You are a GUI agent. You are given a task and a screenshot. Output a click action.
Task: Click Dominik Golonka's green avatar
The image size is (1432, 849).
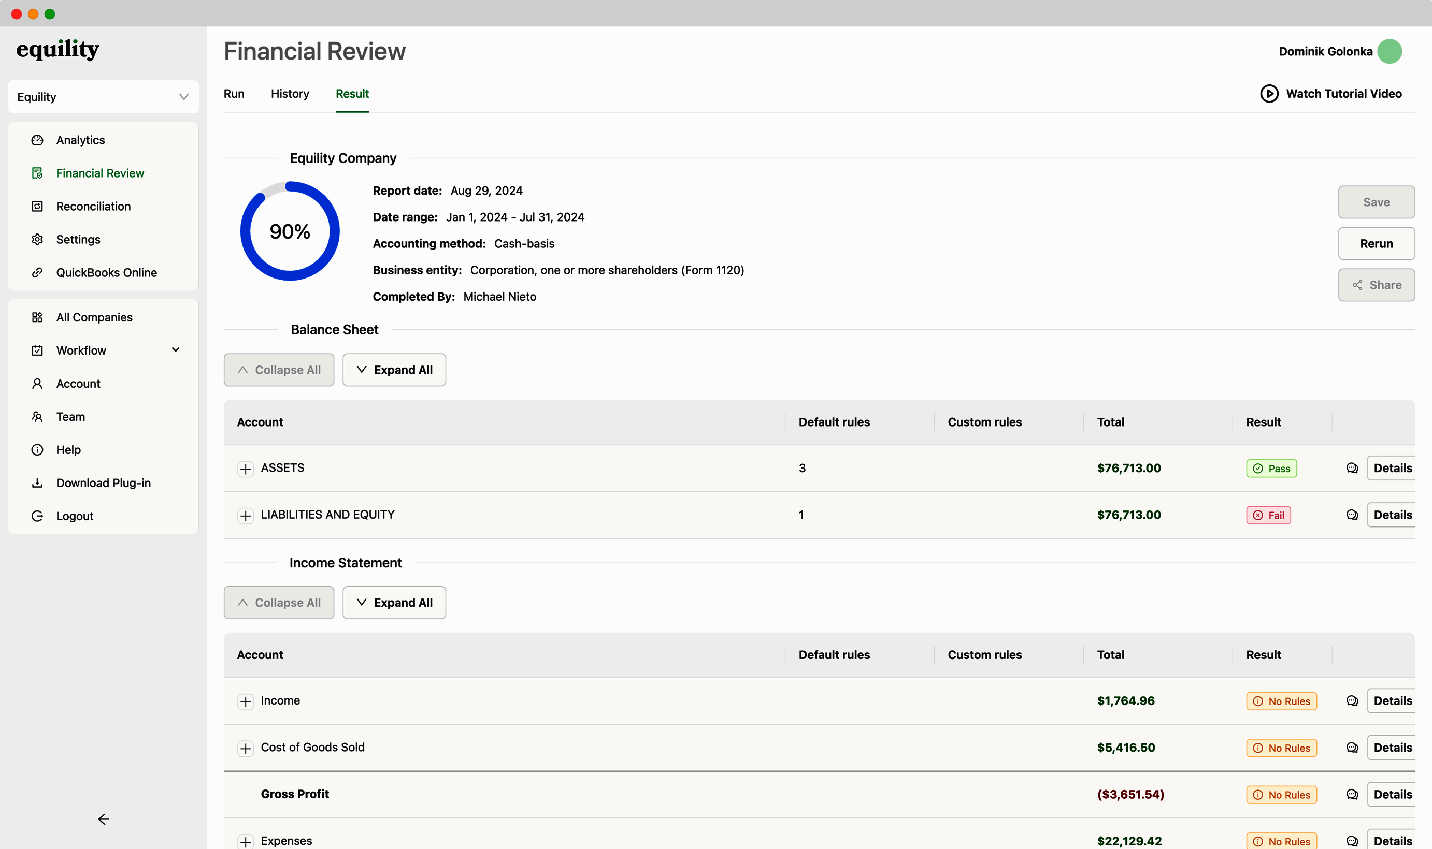tap(1389, 51)
